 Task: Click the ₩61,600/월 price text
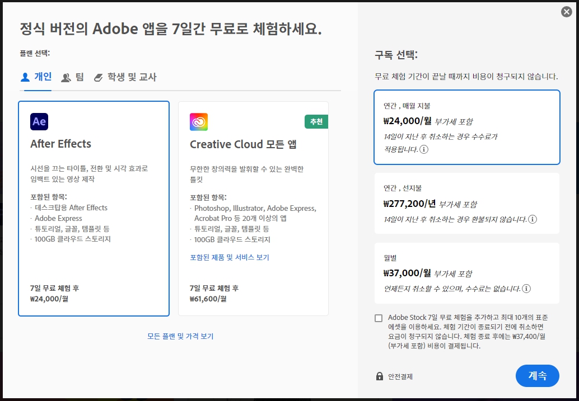[x=208, y=299]
